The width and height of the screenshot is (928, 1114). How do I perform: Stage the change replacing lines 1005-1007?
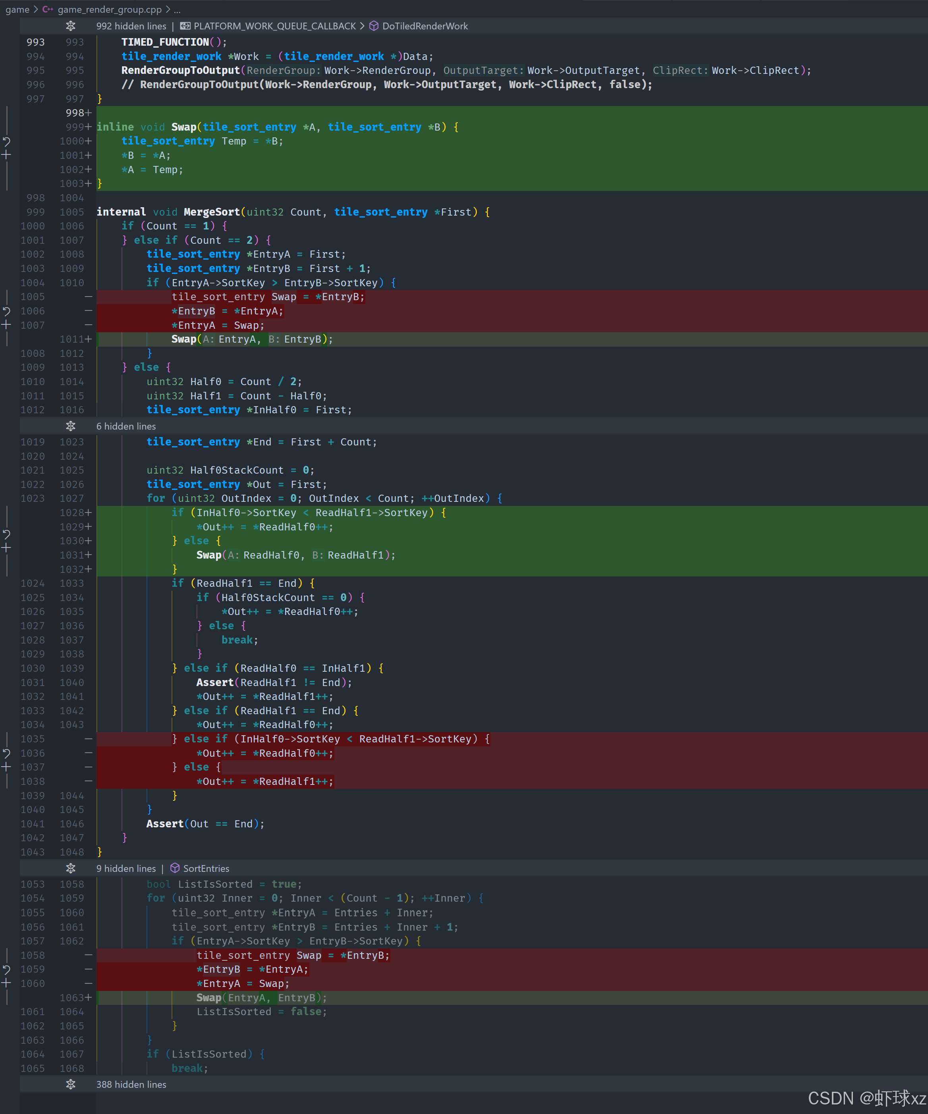click(6, 325)
